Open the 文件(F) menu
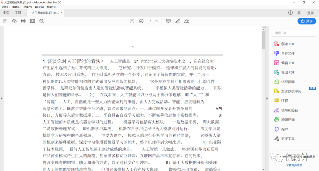This screenshot has height=171, width=319. (x=5, y=7)
